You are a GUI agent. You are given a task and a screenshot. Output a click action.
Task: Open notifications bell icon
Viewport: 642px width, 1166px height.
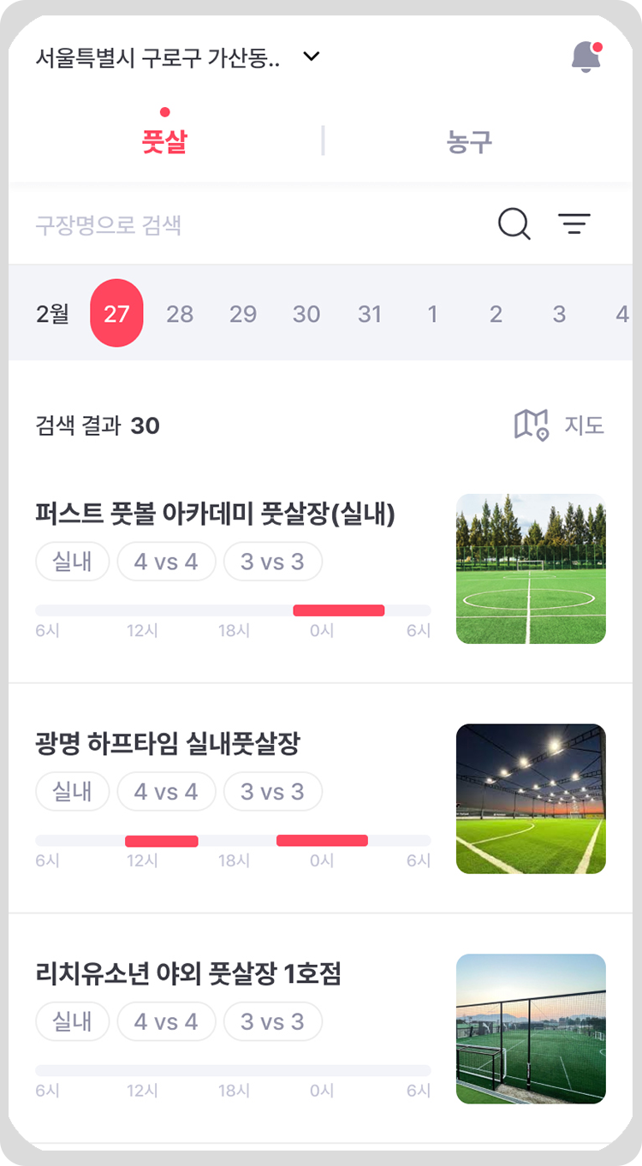586,57
